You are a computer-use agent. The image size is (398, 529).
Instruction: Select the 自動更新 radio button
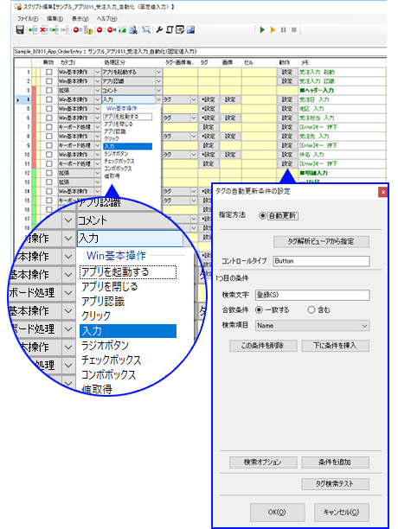tap(262, 215)
